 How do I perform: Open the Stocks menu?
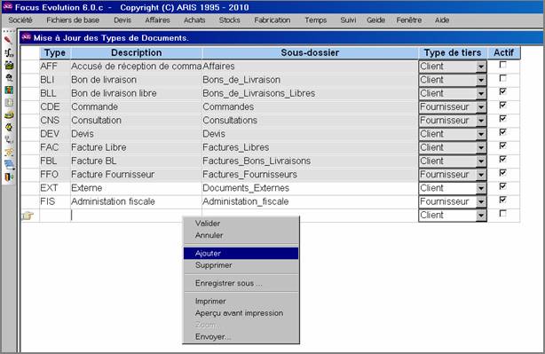tap(229, 20)
